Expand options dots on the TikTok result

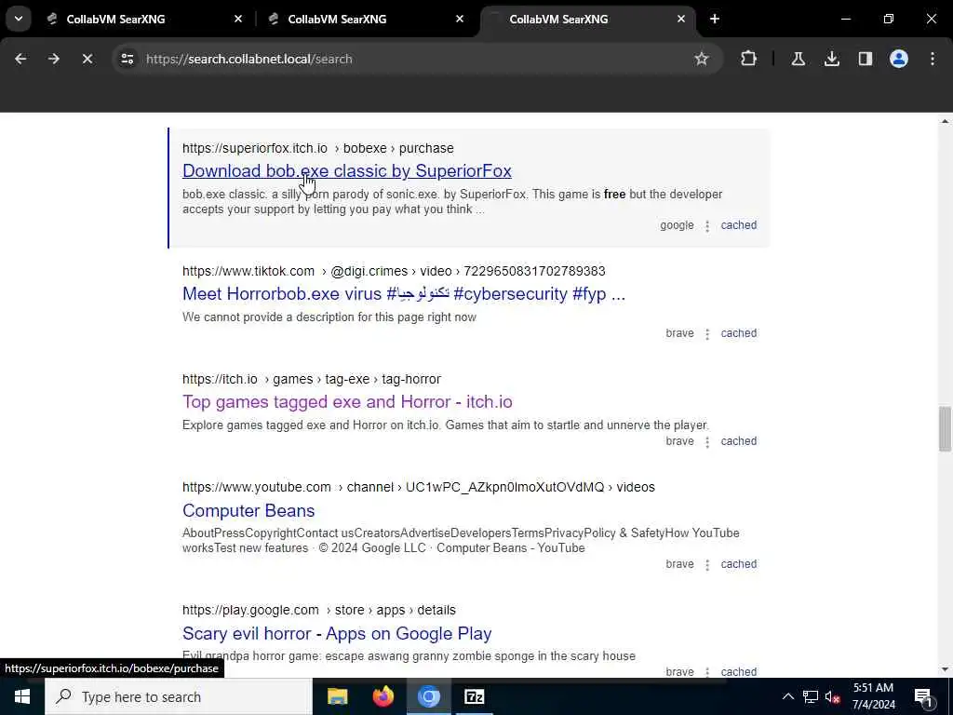[707, 334]
